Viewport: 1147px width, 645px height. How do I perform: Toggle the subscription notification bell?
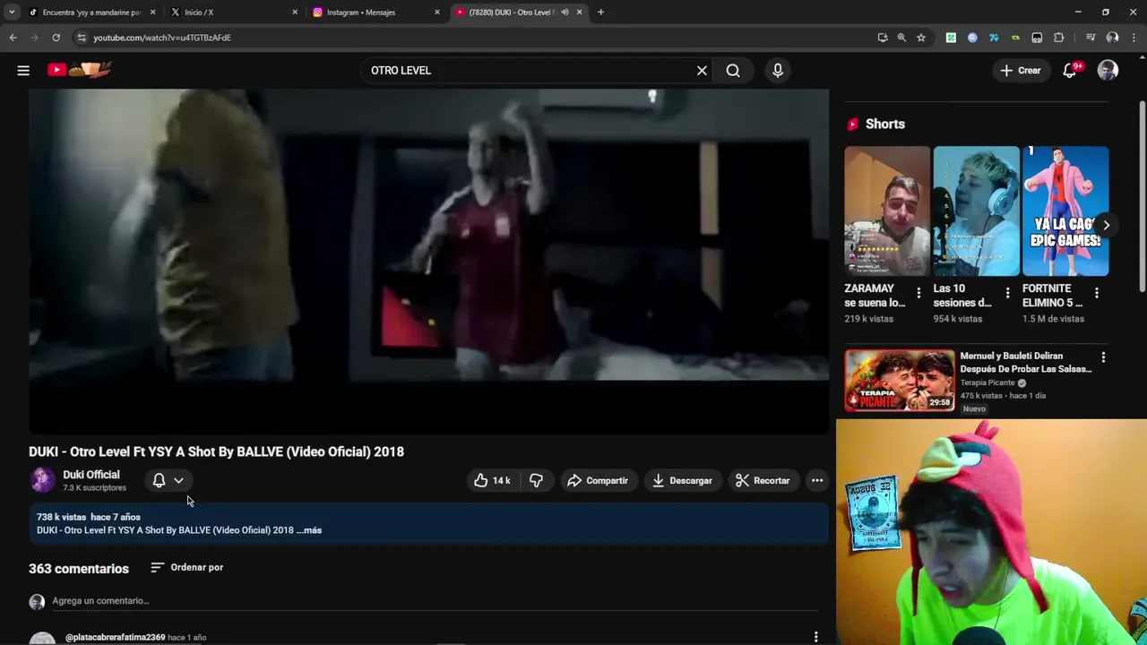(x=159, y=480)
